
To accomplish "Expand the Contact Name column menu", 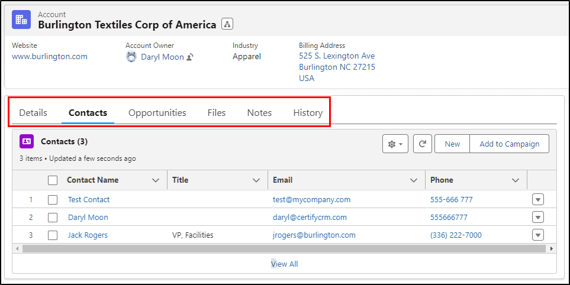I will pos(156,180).
